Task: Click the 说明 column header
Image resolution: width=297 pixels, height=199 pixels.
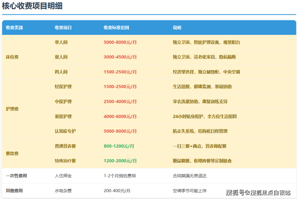Action: pos(177,28)
